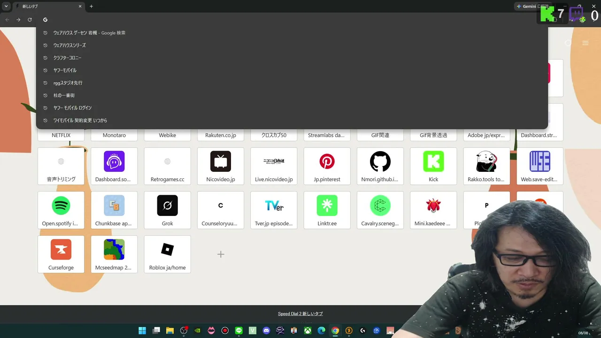Screen dimensions: 601x338
Task: Open LINE from the taskbar
Action: click(239, 330)
